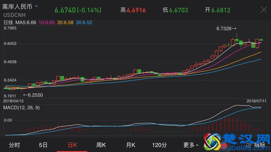Select the 周K tab

point(101,145)
